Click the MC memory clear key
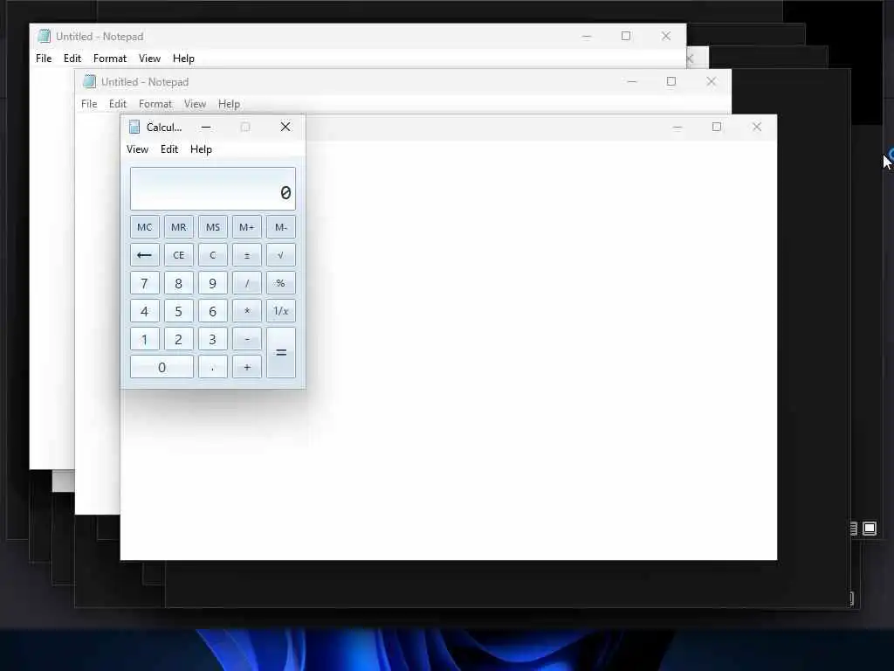The width and height of the screenshot is (894, 671). point(144,227)
